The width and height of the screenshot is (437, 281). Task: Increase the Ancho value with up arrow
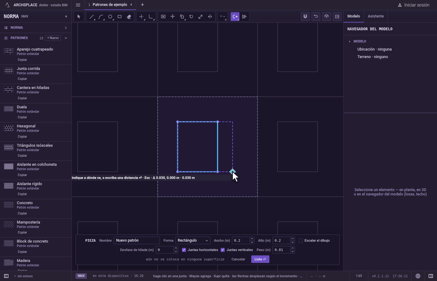[252, 239]
